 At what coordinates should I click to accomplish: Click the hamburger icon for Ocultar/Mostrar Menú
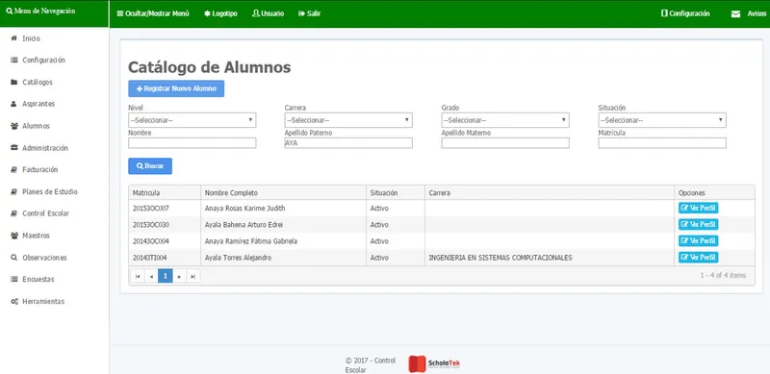click(119, 13)
